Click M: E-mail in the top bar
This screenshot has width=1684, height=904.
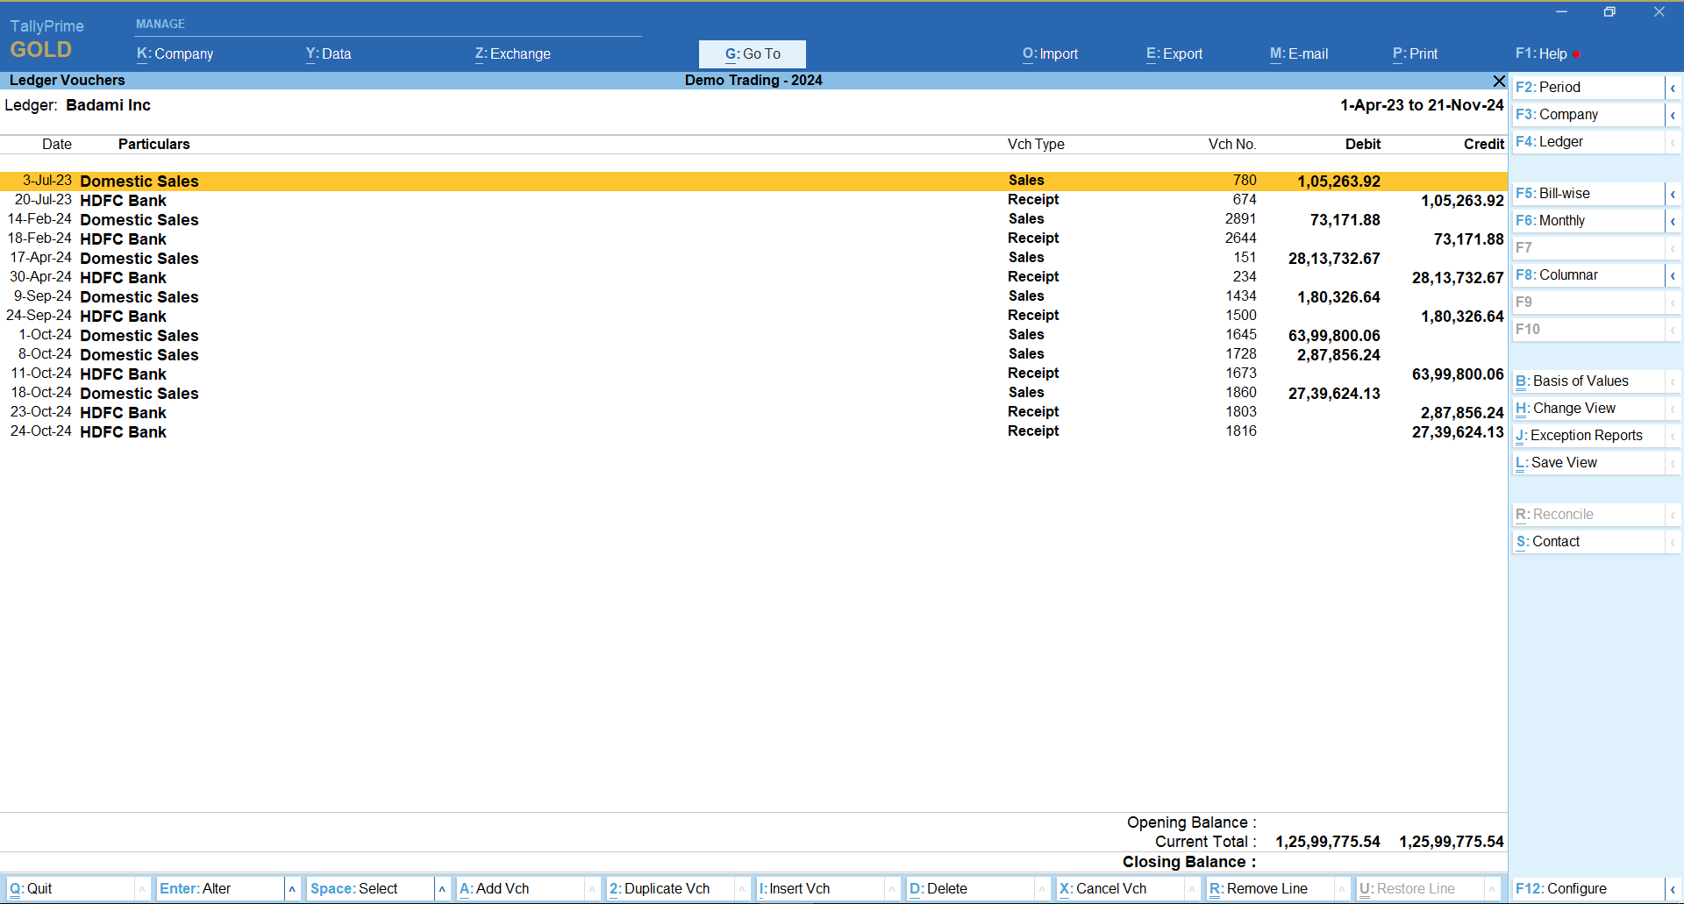[x=1298, y=53]
